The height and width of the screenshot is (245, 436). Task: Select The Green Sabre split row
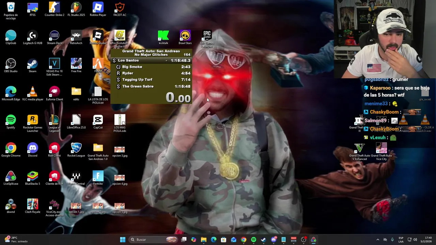(151, 86)
